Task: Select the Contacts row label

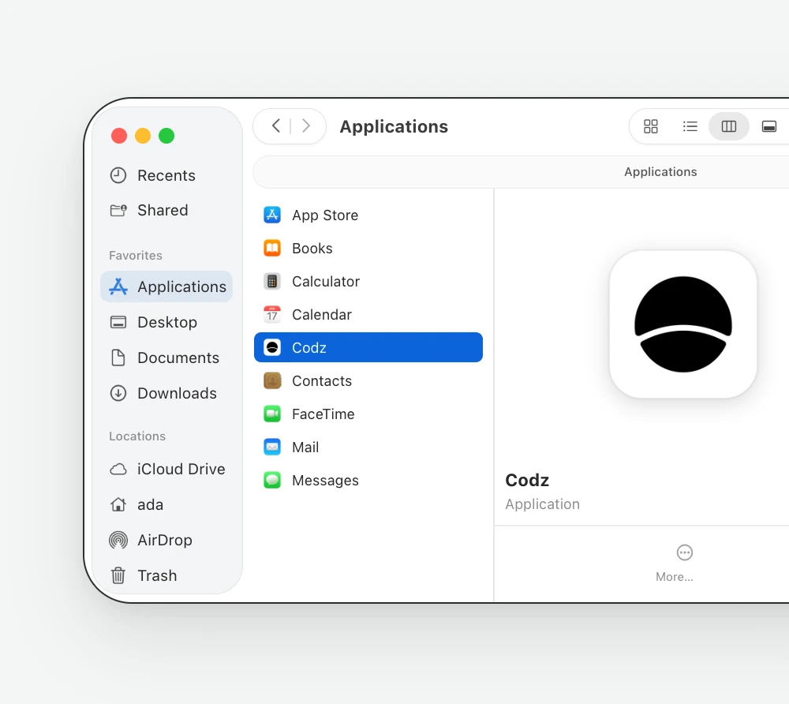Action: [x=322, y=381]
